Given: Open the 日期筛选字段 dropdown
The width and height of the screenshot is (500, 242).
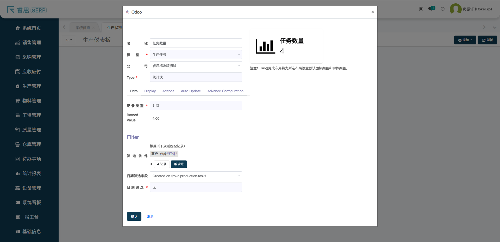Looking at the screenshot, I should 196,176.
